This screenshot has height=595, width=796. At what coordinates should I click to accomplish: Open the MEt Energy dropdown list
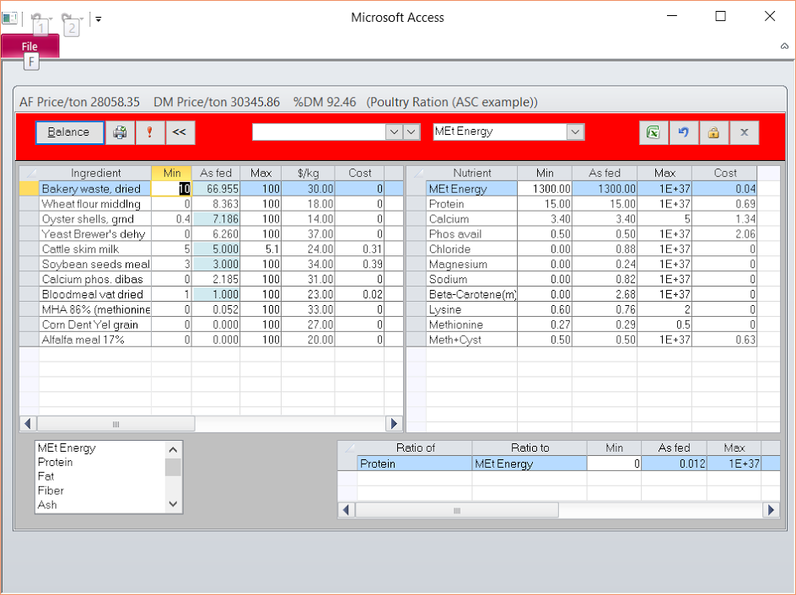tap(575, 131)
